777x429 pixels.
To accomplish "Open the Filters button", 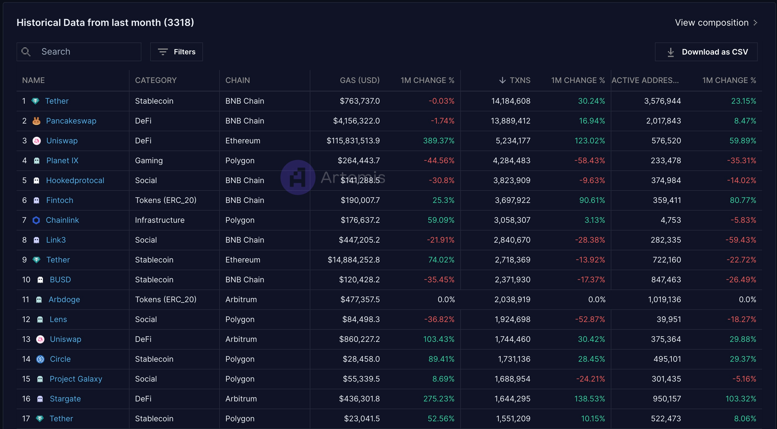I will click(x=176, y=52).
